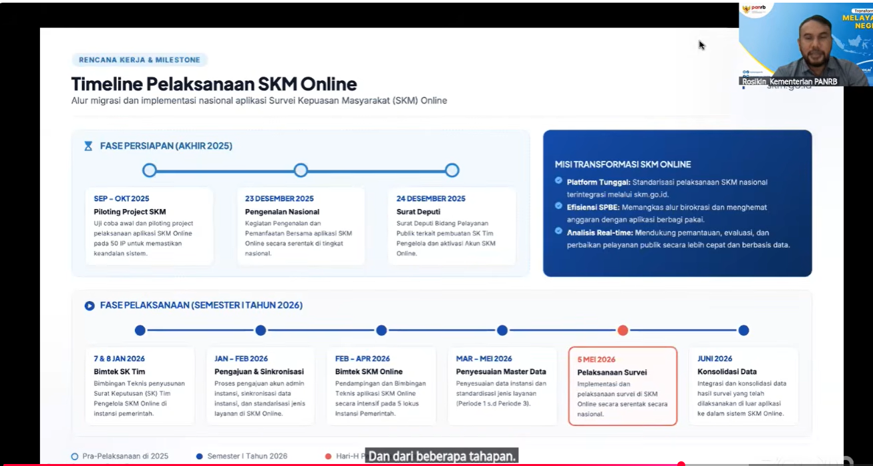Click the highlighted Pelaksanaan Survei card
This screenshot has width=873, height=466.
tap(623, 386)
